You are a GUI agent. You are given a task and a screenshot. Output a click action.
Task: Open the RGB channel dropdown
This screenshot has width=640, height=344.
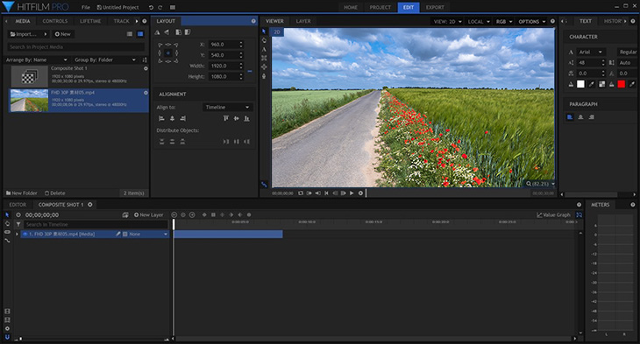pos(504,22)
